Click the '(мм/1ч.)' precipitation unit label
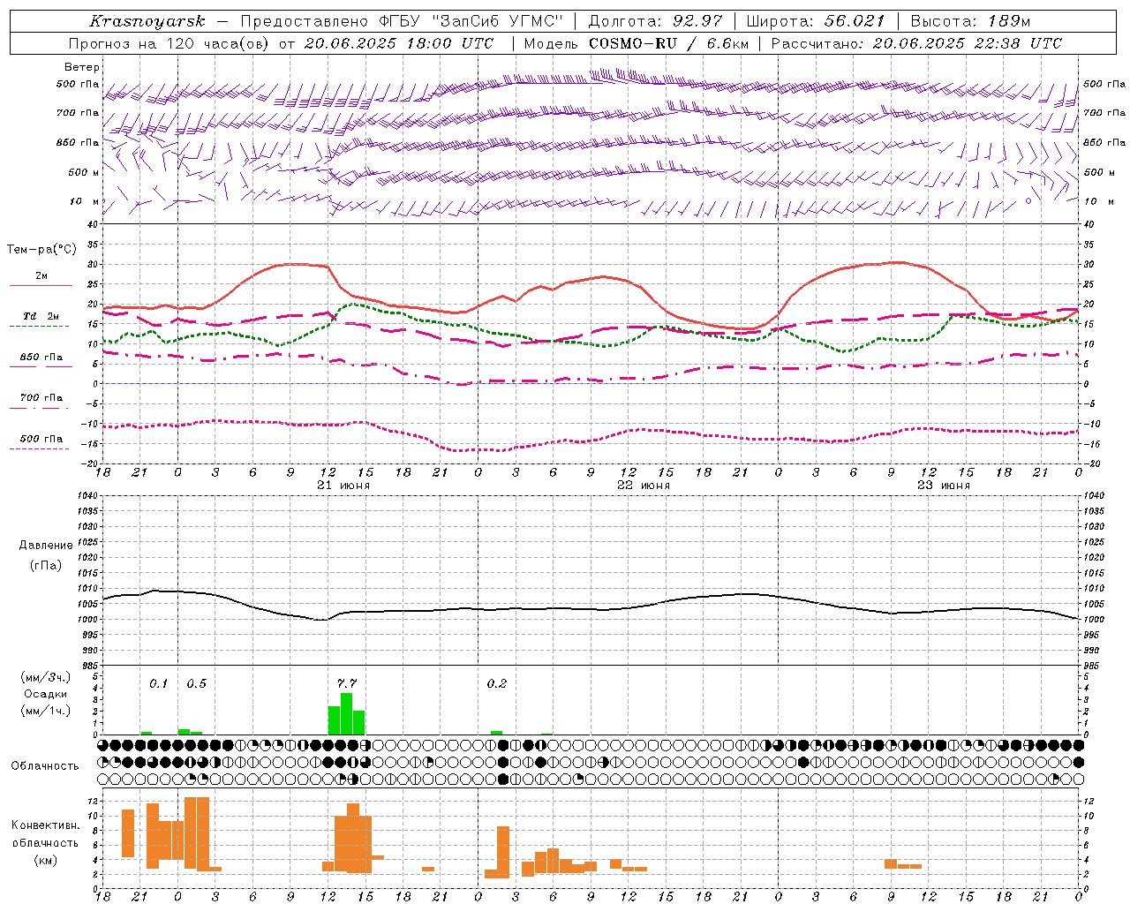This screenshot has height=904, width=1130. click(46, 711)
